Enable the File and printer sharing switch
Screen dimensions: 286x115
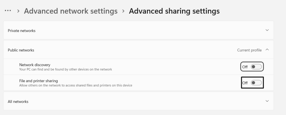click(x=256, y=83)
